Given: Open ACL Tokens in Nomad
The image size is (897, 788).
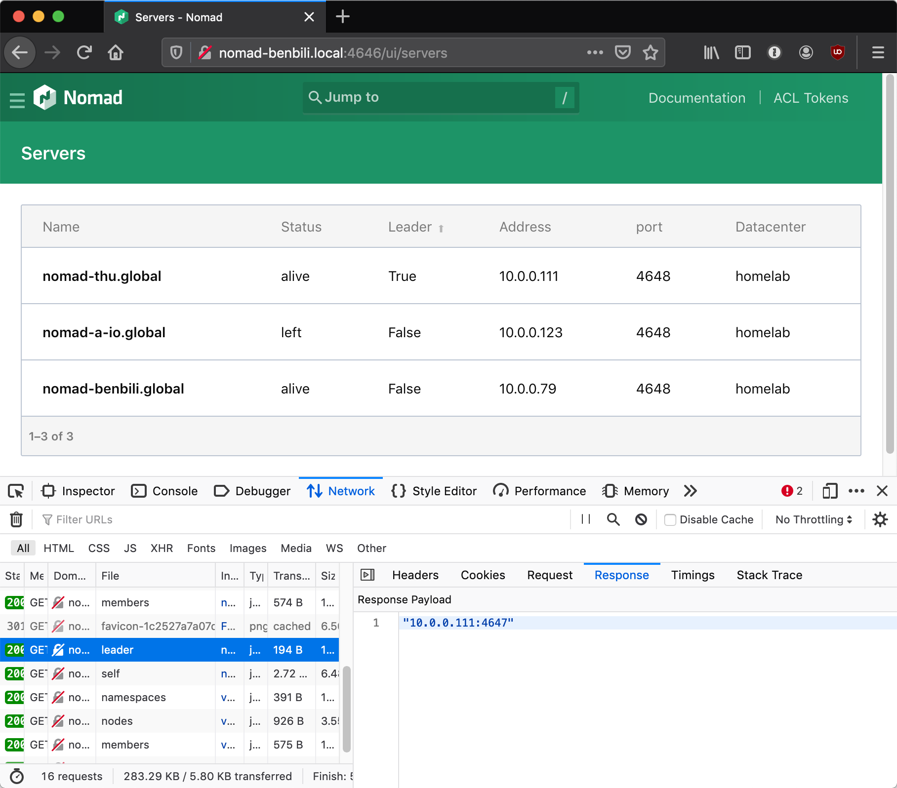Looking at the screenshot, I should (x=810, y=98).
